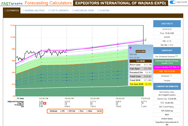This screenshot has width=188, height=126.
Task: Click the 12% Debt/Cap entry
Action: pos(167,111)
